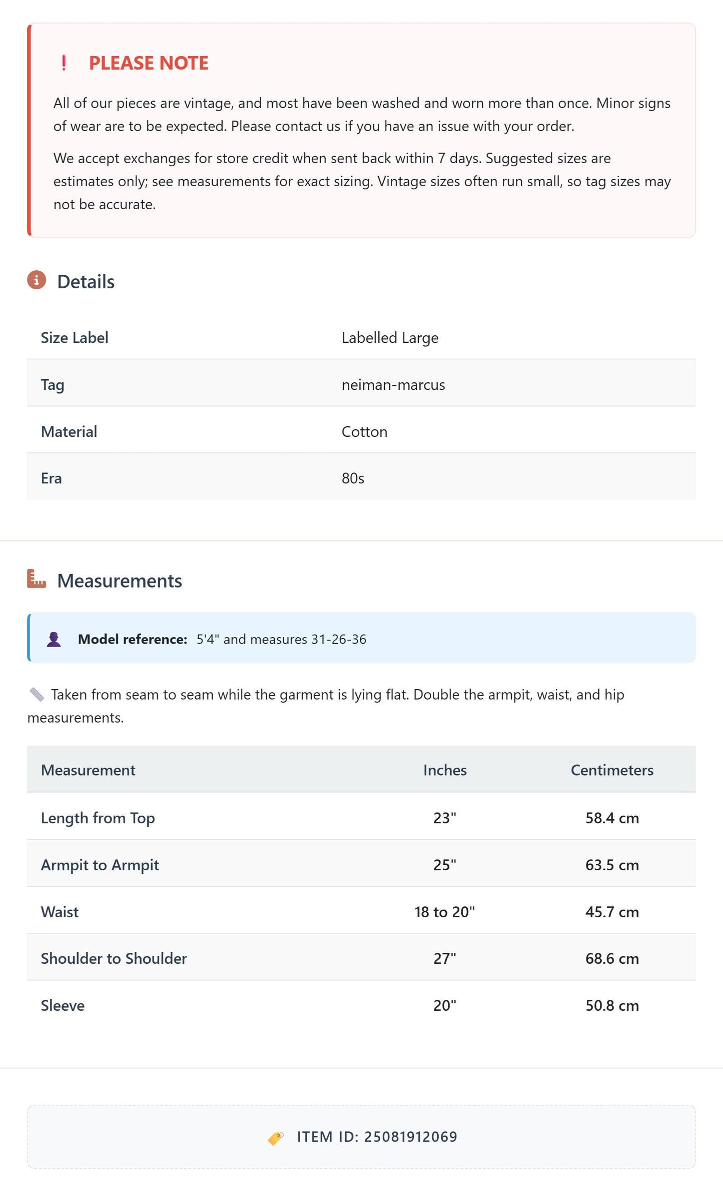Click the Measurement column header
The height and width of the screenshot is (1192, 723).
(88, 770)
